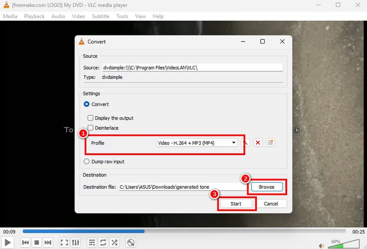367x249 pixels.
Task: Adjust the volume slider at 60%
Action: pos(344,244)
